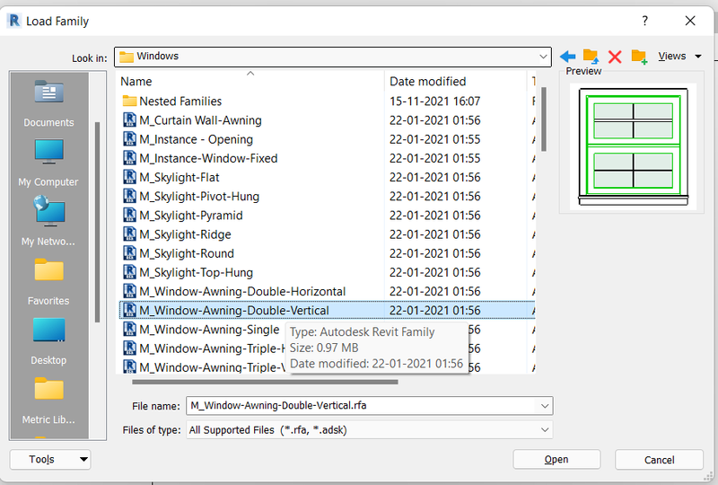Viewport: 718px width, 485px height.
Task: Open Desktop in the places bar
Action: coord(48,341)
